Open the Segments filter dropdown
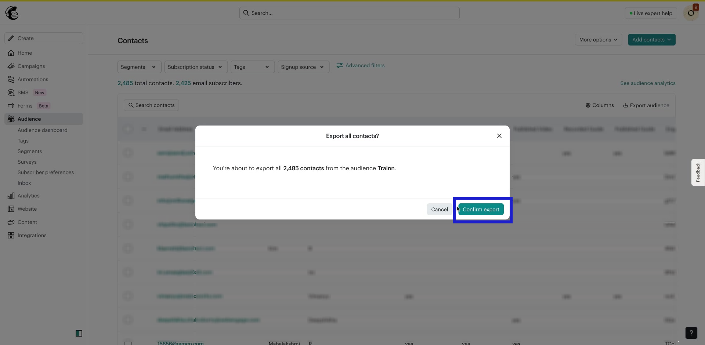Image resolution: width=705 pixels, height=345 pixels. coord(139,67)
